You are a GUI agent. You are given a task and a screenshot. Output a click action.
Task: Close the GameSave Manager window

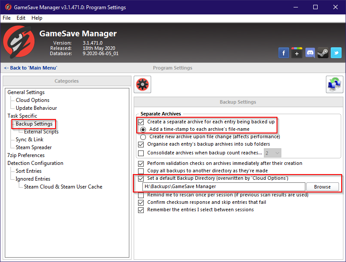pos(336,7)
